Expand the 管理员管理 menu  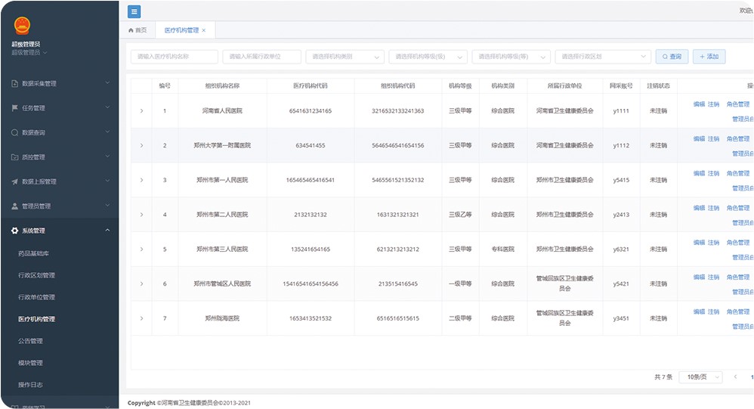(107, 206)
